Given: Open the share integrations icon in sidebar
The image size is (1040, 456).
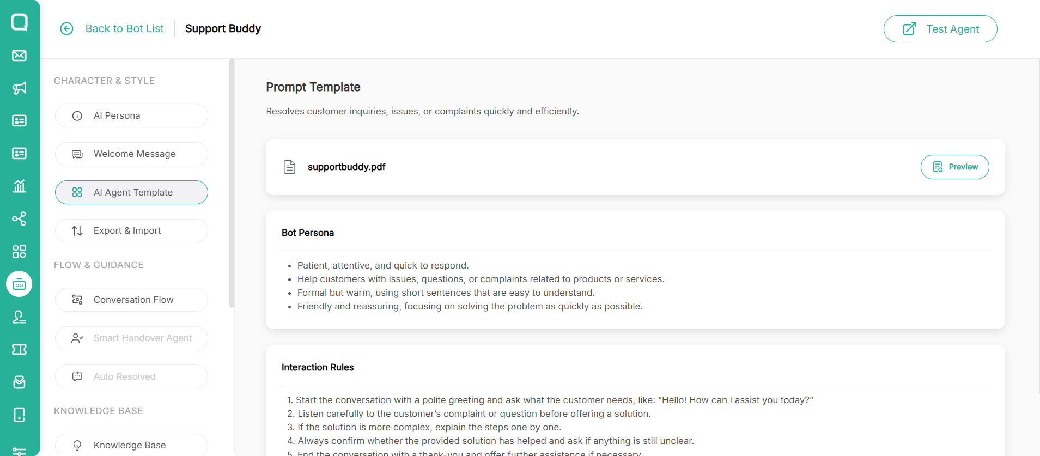Looking at the screenshot, I should (x=20, y=219).
